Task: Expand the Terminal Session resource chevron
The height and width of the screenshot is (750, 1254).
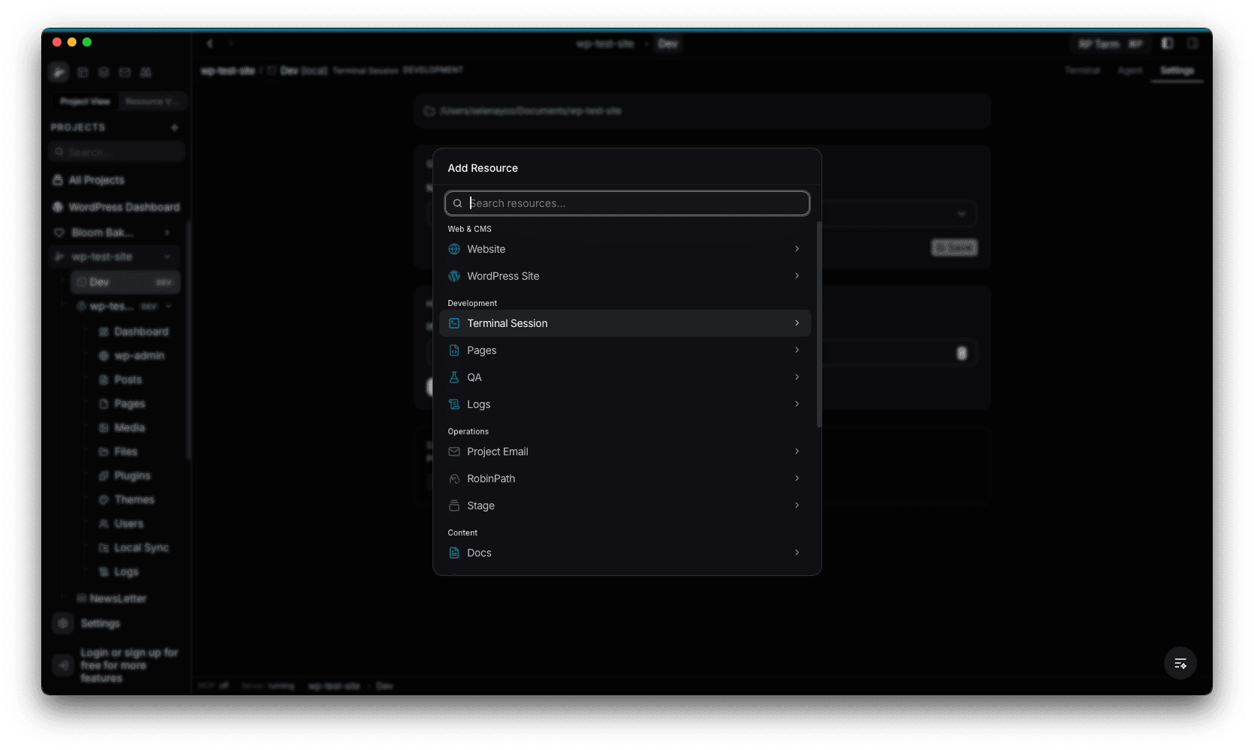Action: [797, 323]
